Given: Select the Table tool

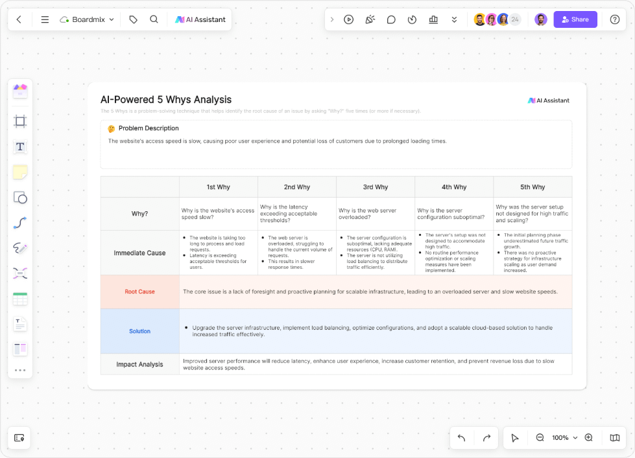Looking at the screenshot, I should pyautogui.click(x=20, y=299).
